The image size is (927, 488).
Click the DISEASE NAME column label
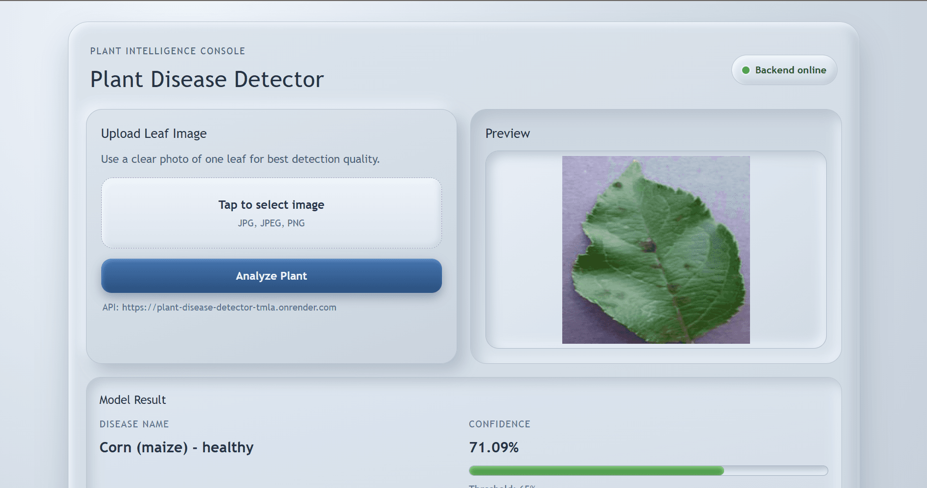click(x=134, y=424)
